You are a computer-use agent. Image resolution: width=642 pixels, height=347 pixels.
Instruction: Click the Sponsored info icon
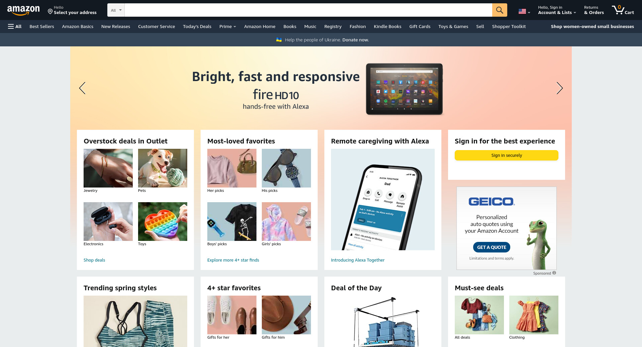554,273
